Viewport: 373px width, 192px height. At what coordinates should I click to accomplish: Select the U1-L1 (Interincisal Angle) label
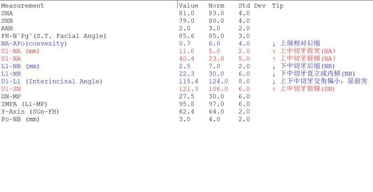click(x=52, y=82)
